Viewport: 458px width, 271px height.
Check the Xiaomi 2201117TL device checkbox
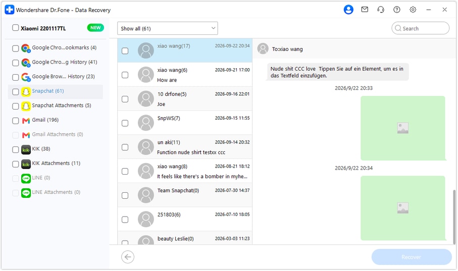[16, 28]
